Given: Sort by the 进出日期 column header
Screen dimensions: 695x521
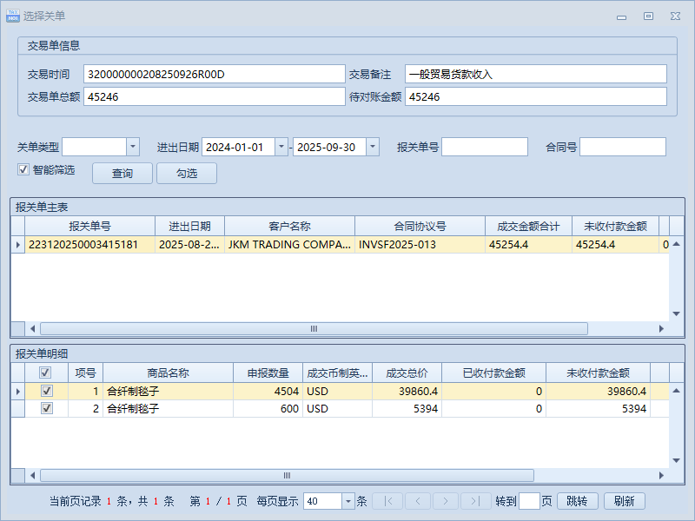Looking at the screenshot, I should point(189,226).
